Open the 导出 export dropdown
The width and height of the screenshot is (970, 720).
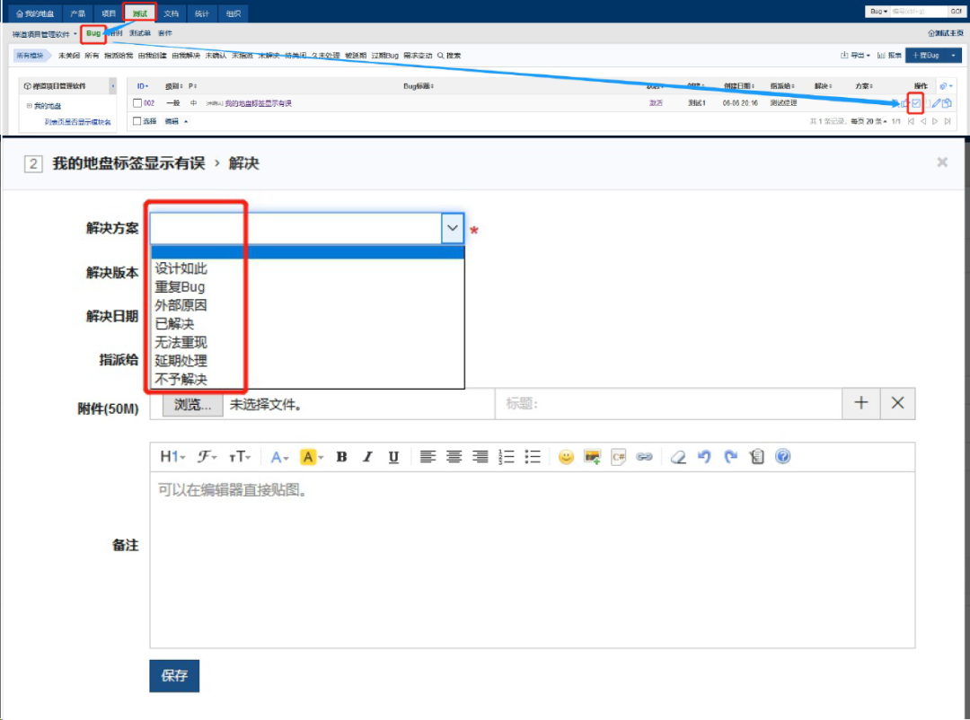[x=856, y=56]
